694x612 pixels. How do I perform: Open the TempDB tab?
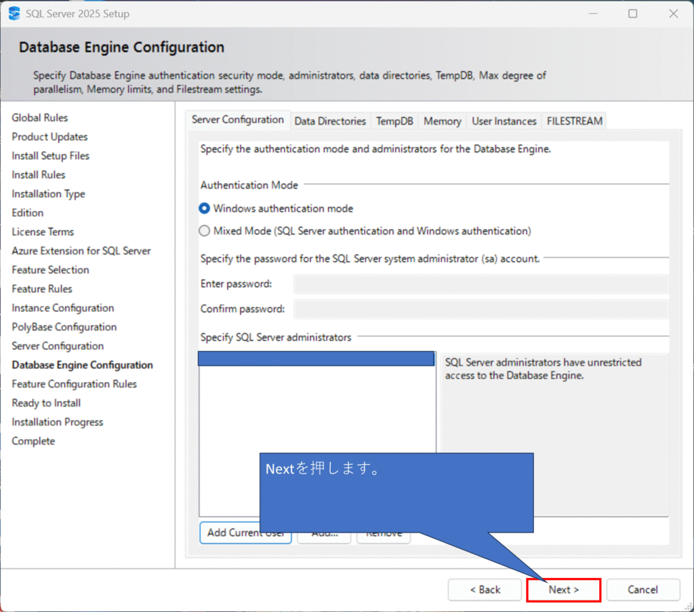tap(394, 121)
